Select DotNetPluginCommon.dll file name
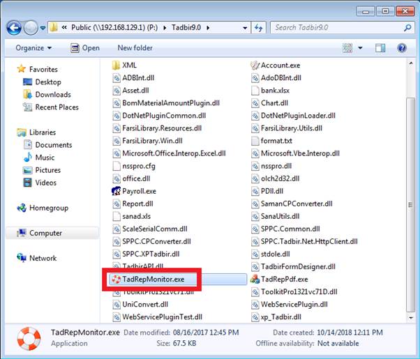This screenshot has height=359, width=420. pos(164,116)
